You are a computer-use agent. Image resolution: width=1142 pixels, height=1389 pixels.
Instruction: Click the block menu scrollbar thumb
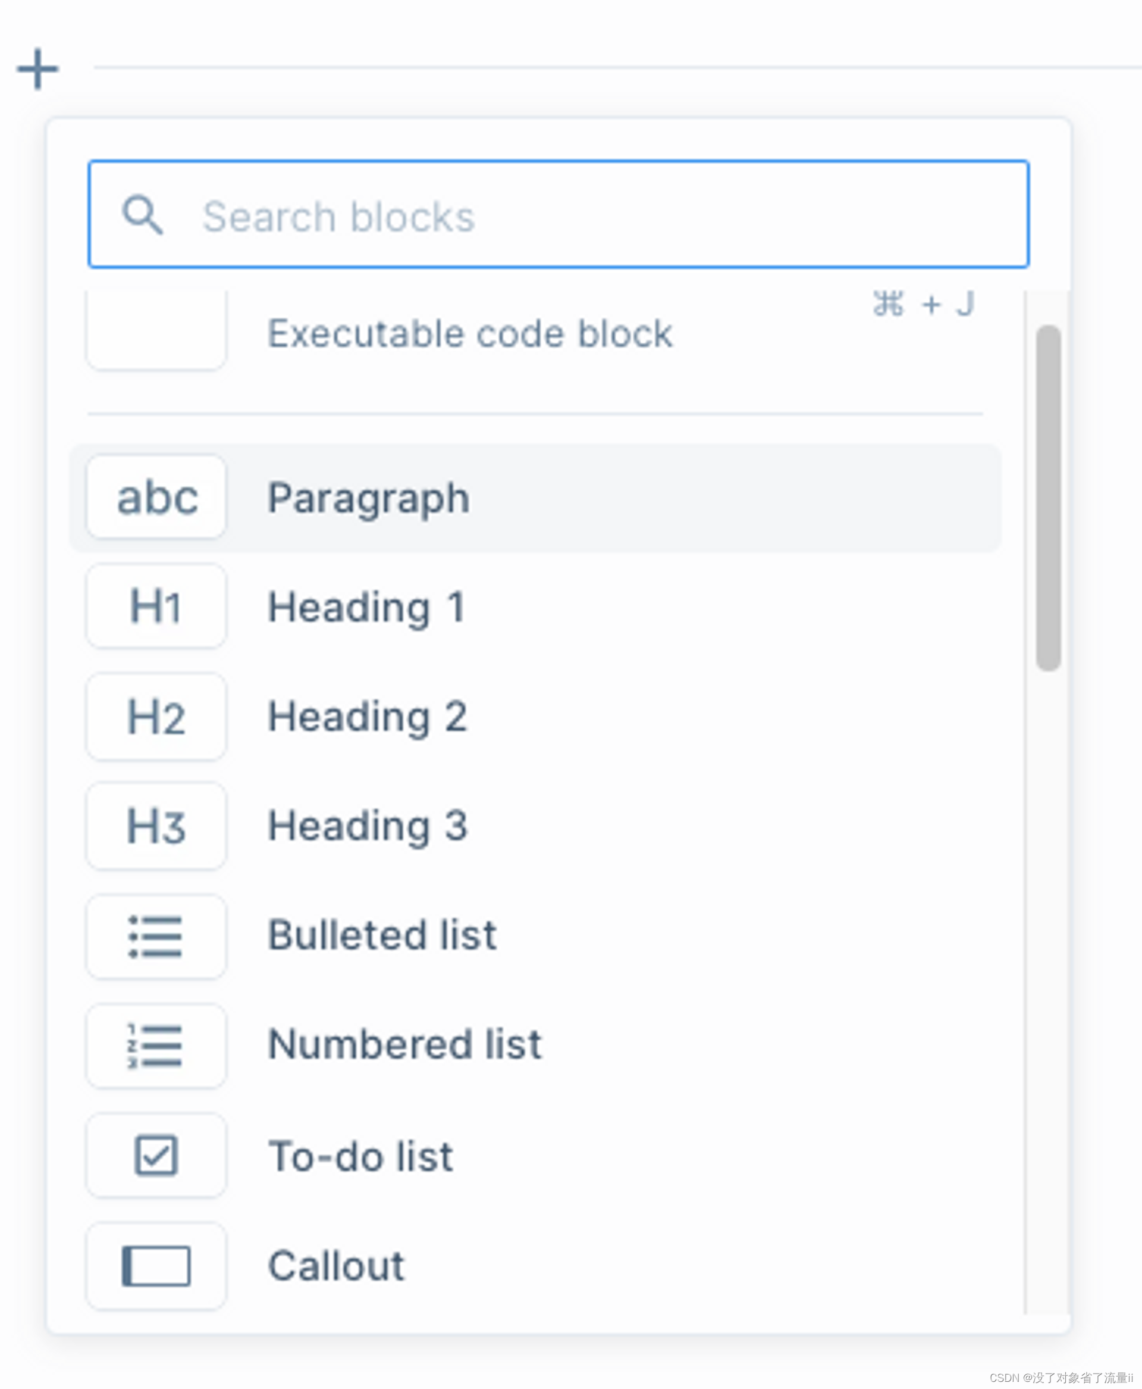(1048, 498)
